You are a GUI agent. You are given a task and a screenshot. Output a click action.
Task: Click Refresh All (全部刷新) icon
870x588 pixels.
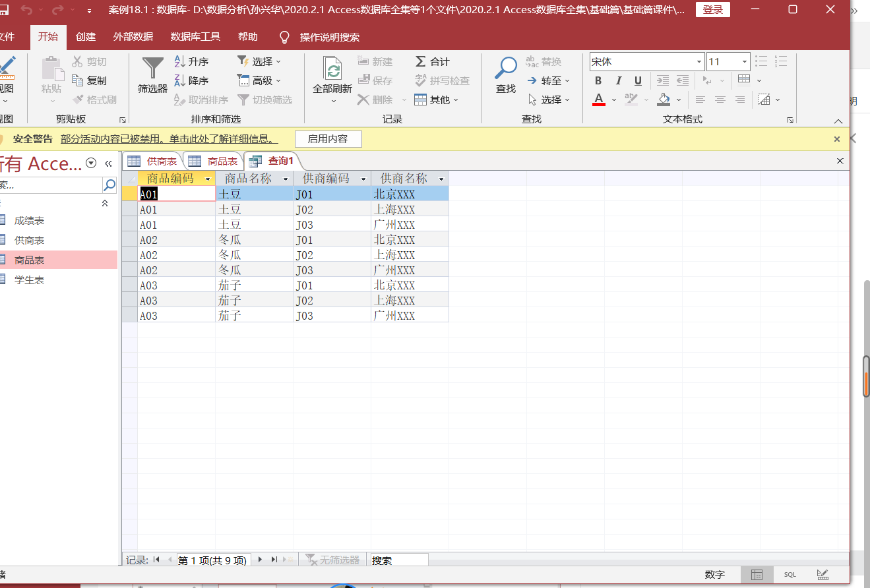pos(332,69)
